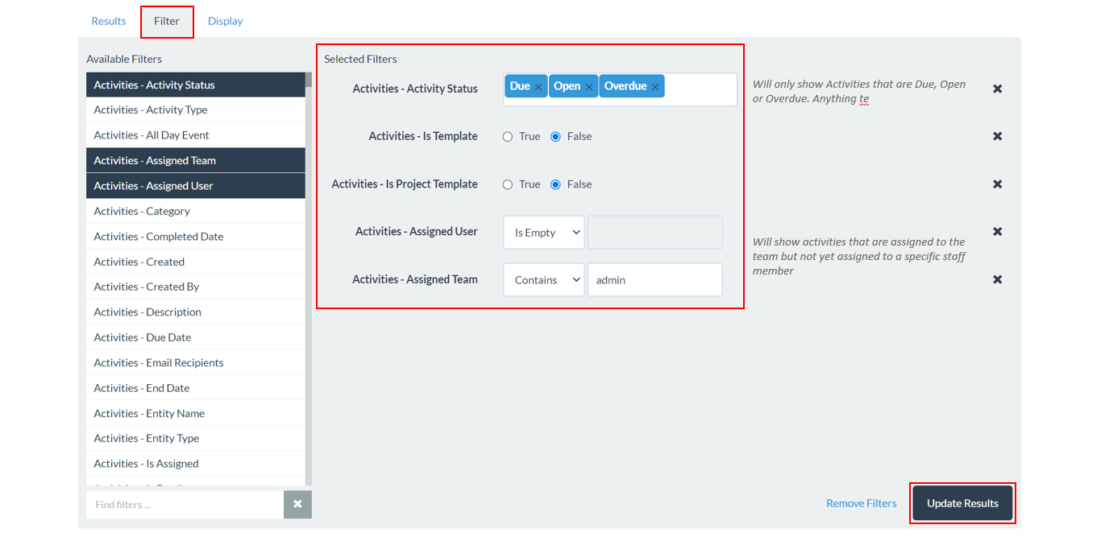Remove the Overdue status tag
Image resolution: width=1105 pixels, height=537 pixels.
tap(655, 87)
